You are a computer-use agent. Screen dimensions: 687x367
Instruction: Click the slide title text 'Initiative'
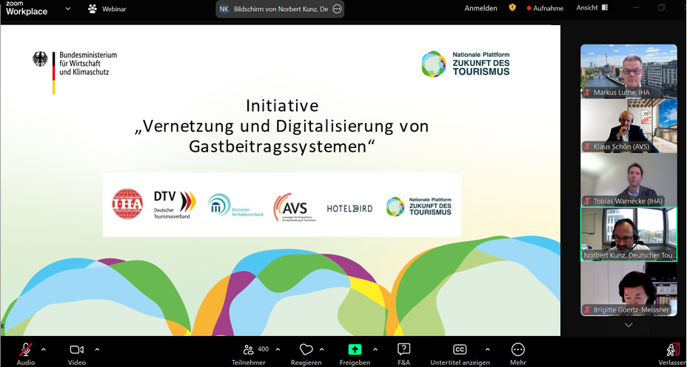point(282,106)
